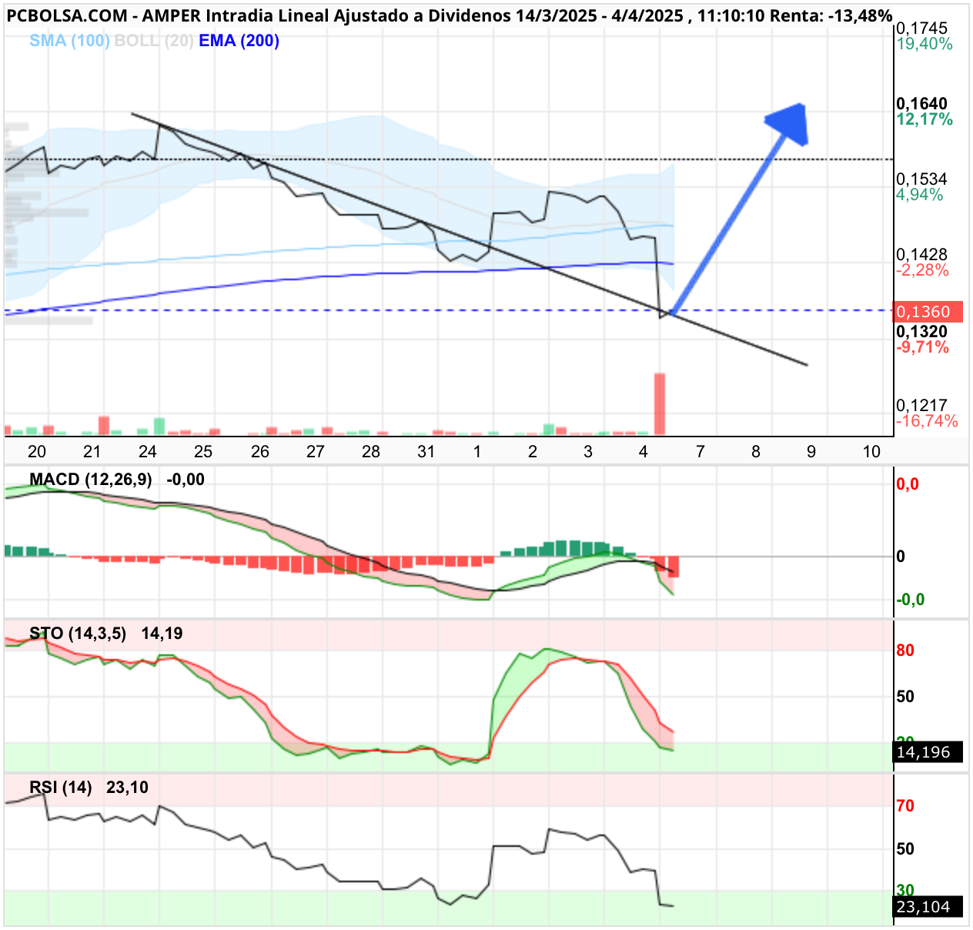
Task: Select the BOLL (20) legend label
Action: tap(154, 41)
